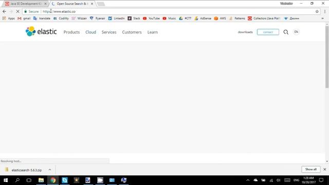Open the volume control in system tray

(279, 180)
